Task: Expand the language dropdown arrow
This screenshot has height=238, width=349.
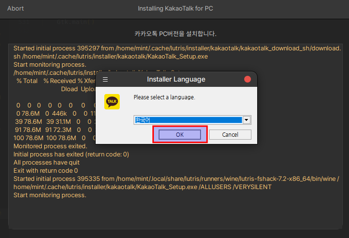Action: [247, 120]
